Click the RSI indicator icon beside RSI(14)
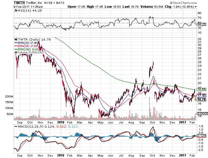 click(16, 10)
